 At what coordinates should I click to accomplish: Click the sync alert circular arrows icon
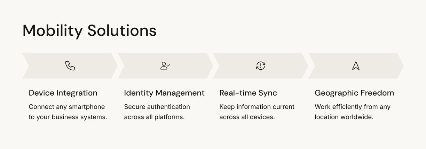[x=261, y=66]
